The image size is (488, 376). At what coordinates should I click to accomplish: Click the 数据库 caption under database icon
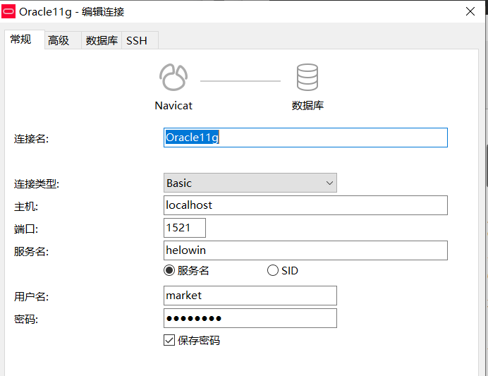point(307,106)
